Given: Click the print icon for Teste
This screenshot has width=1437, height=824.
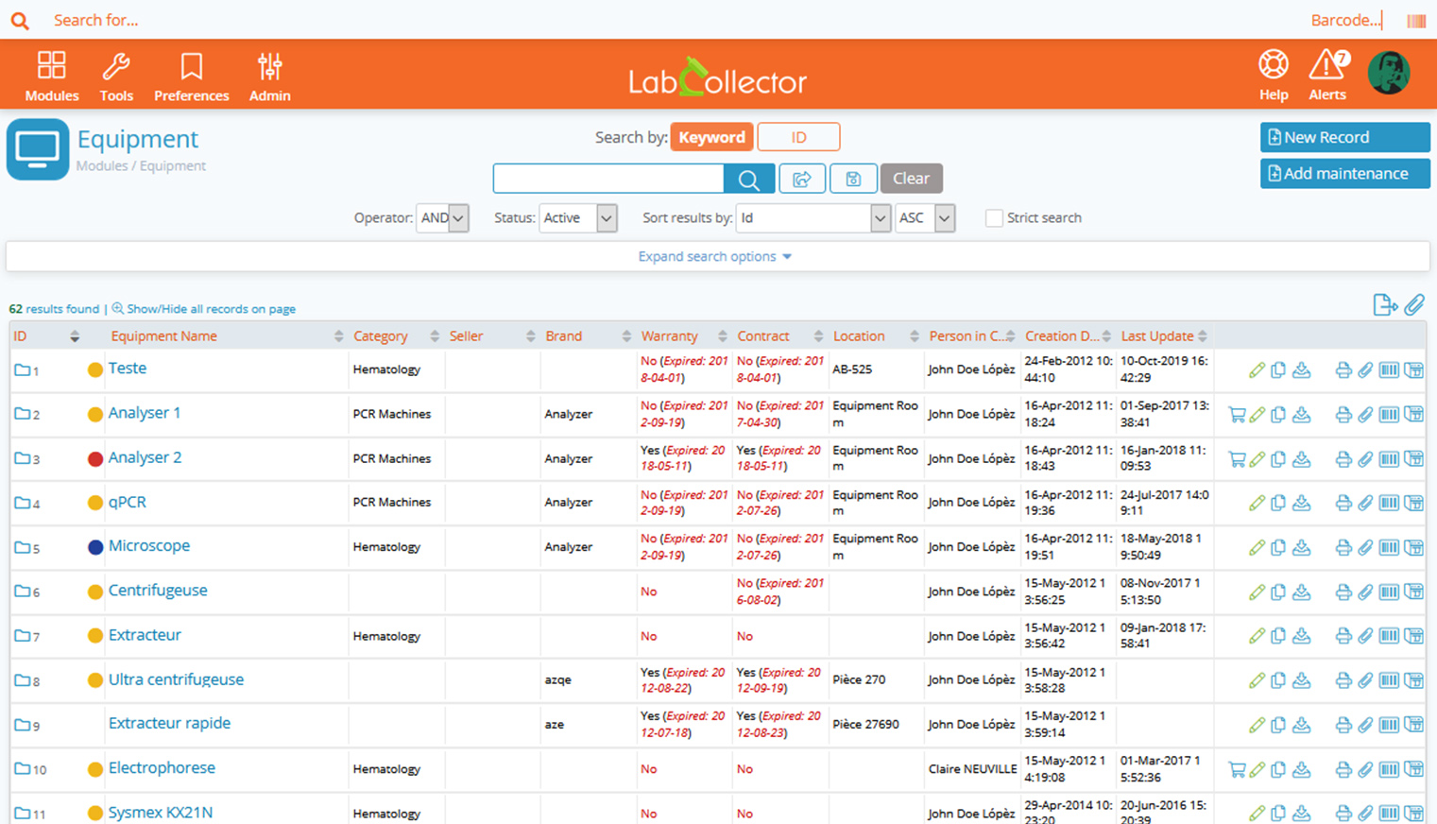Looking at the screenshot, I should tap(1343, 370).
